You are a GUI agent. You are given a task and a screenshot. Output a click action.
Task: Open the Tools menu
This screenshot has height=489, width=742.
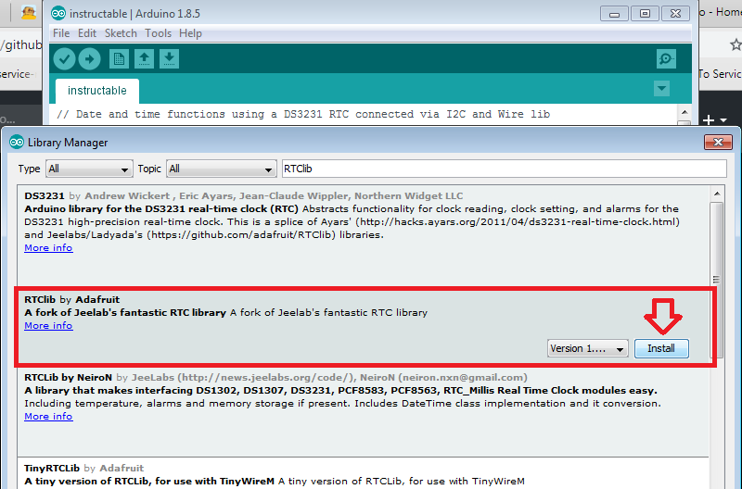pos(158,33)
